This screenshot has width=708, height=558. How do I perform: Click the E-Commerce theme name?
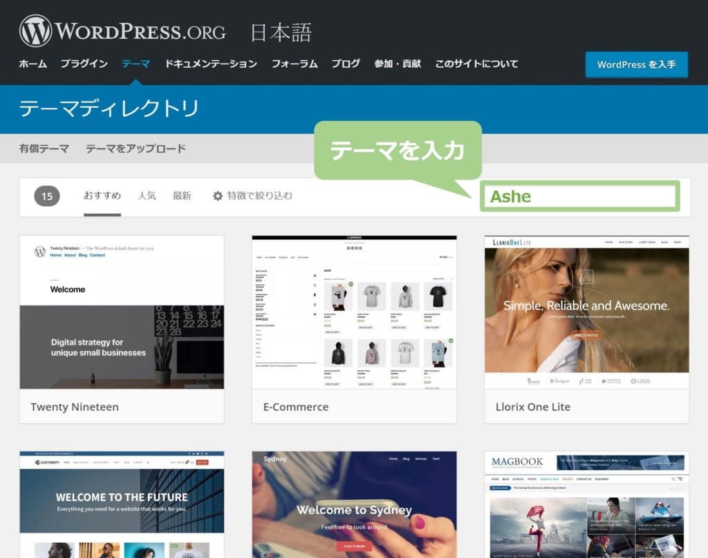coord(296,407)
